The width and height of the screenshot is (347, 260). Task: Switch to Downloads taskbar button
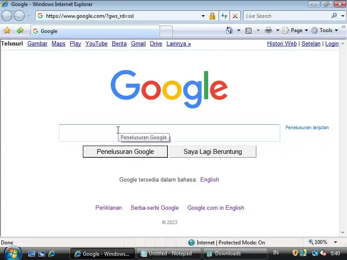click(235, 253)
